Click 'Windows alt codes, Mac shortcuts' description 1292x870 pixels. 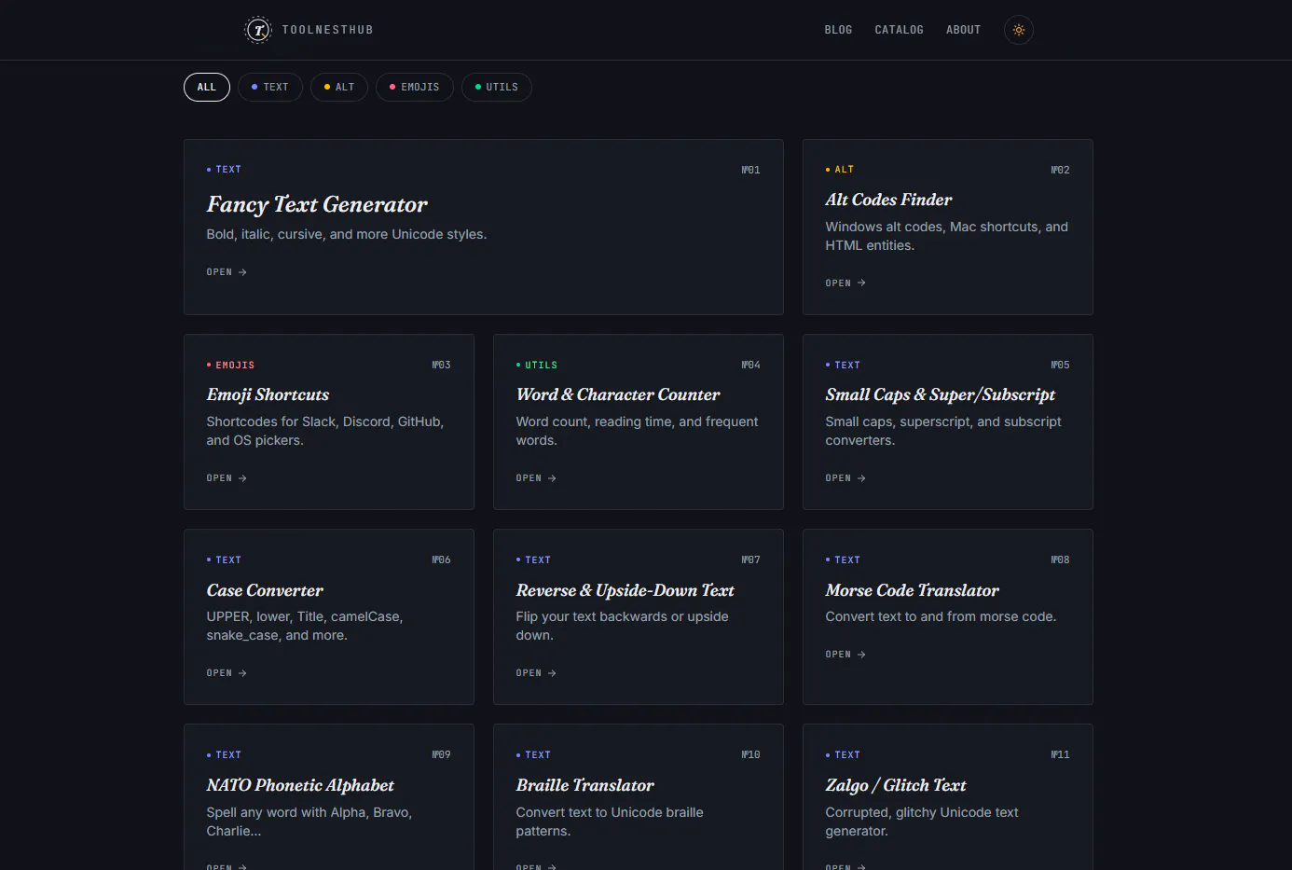[946, 236]
